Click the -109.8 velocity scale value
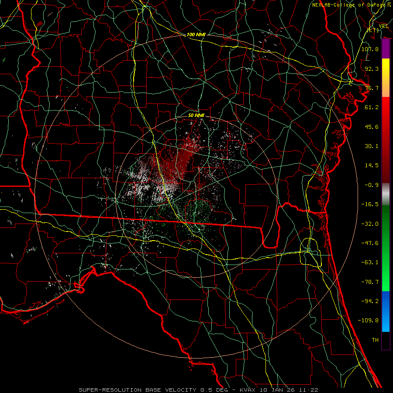 [368, 321]
